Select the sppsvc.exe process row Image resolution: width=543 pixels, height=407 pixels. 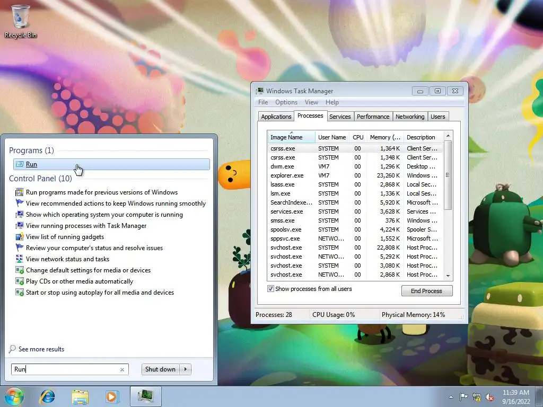355,238
